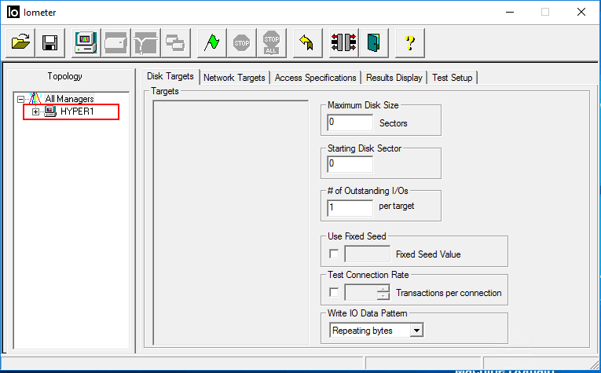This screenshot has width=601, height=373.
Task: Open Write IO Data Pattern dropdown
Action: click(416, 330)
